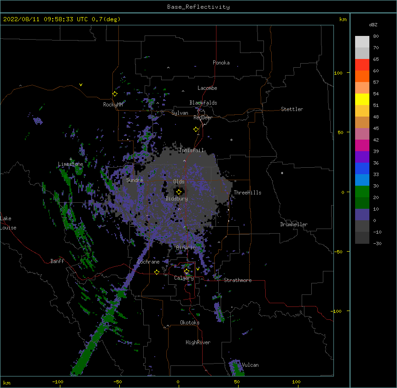Select the blue swatch between 36 and 33 dBZ

point(362,168)
